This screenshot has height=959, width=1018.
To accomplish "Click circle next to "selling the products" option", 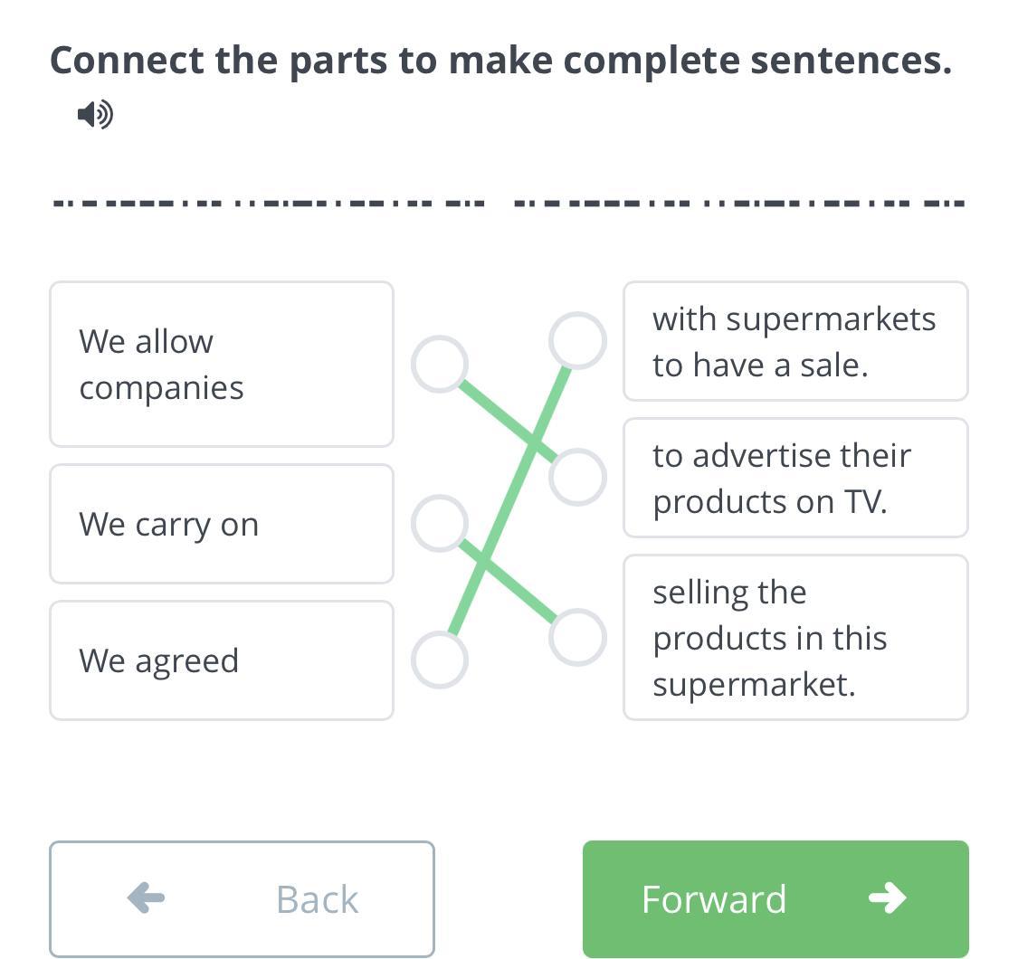I will coord(577,637).
